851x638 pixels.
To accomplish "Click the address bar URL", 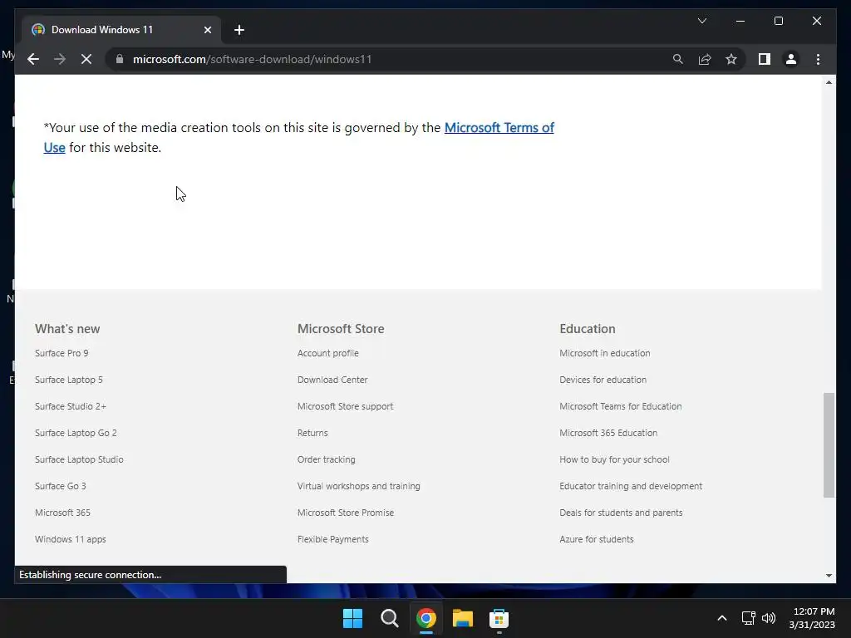I will click(x=252, y=59).
